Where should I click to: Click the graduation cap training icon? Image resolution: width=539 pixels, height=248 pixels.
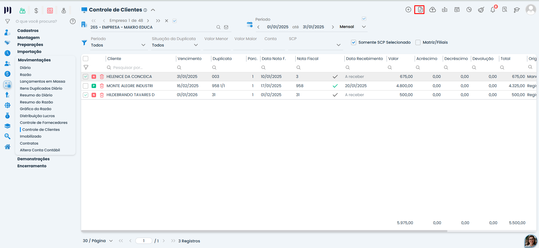coord(517,10)
